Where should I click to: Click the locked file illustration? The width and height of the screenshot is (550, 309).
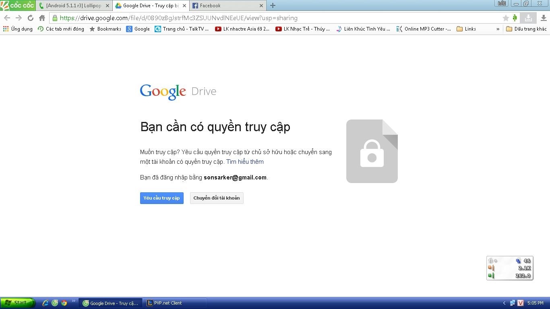pyautogui.click(x=372, y=151)
